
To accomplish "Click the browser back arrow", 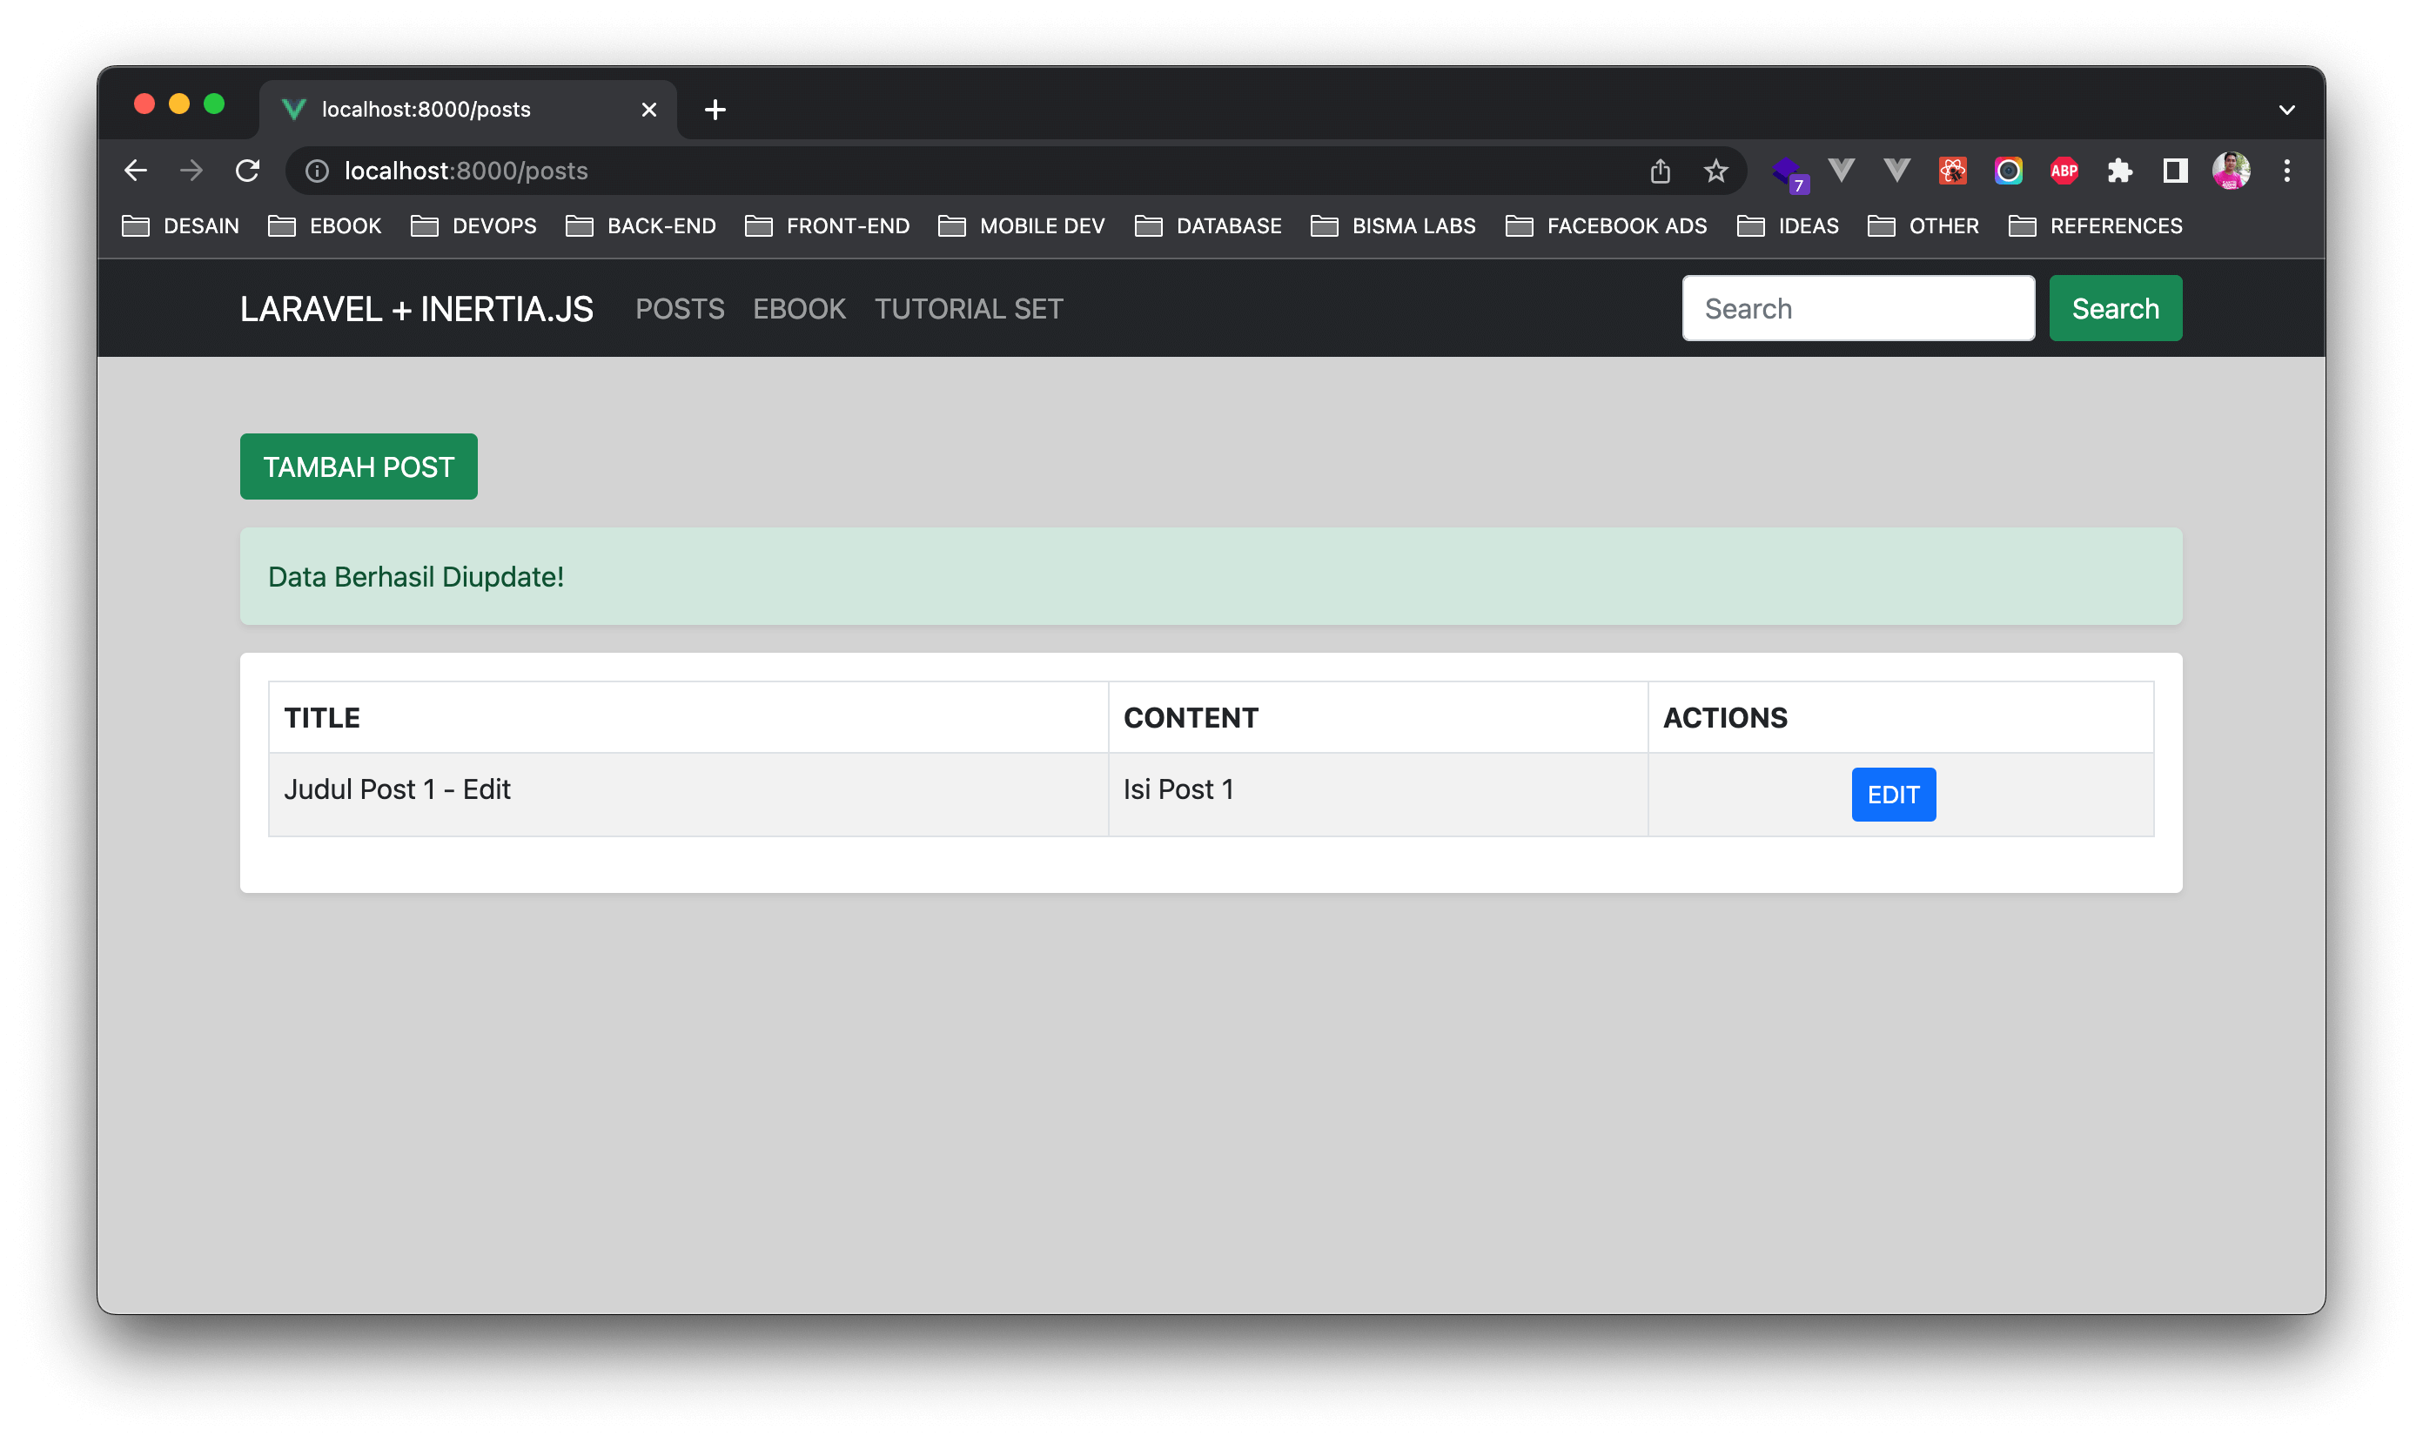I will (136, 171).
